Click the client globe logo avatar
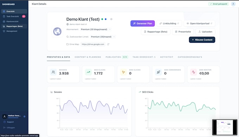Image resolution: width=239 pixels, height=137 pixels. (x=57, y=32)
